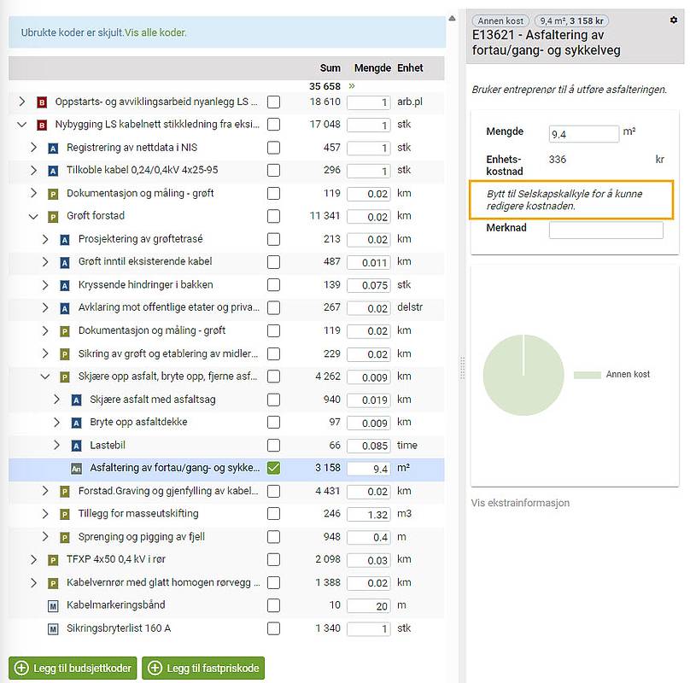Select checkbox for Lastebil row
This screenshot has height=683, width=690.
tap(273, 446)
